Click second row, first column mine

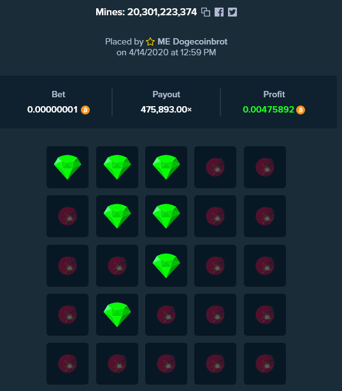tap(68, 216)
